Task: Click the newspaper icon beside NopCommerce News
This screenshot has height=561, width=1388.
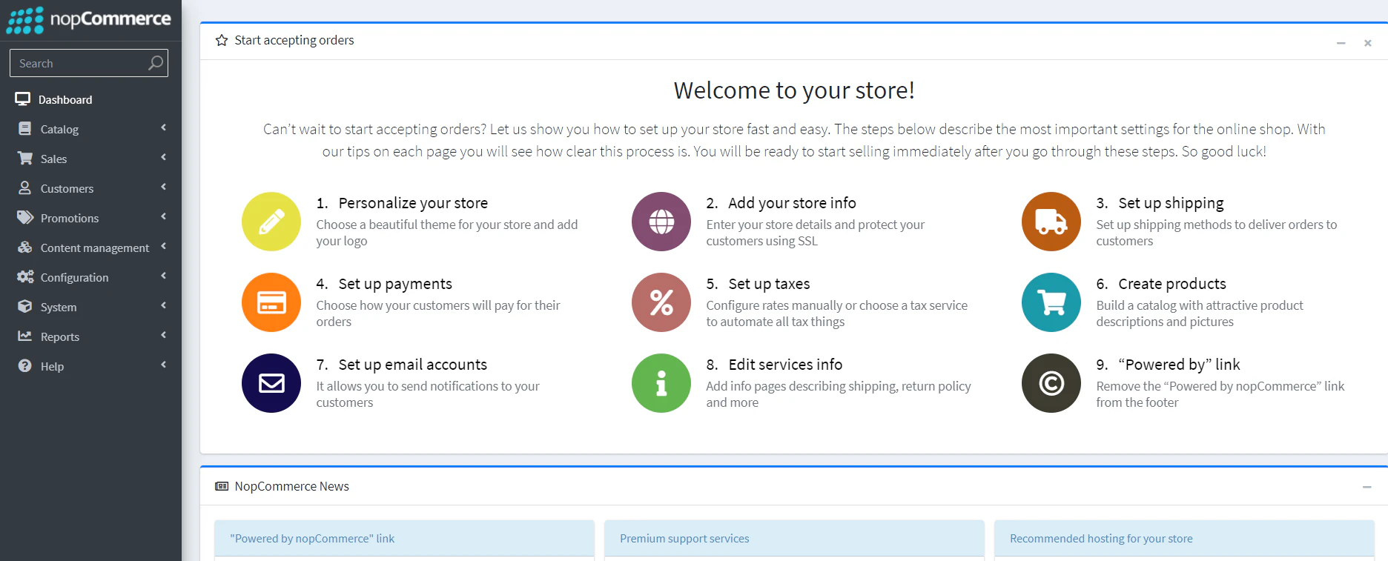Action: (x=222, y=486)
